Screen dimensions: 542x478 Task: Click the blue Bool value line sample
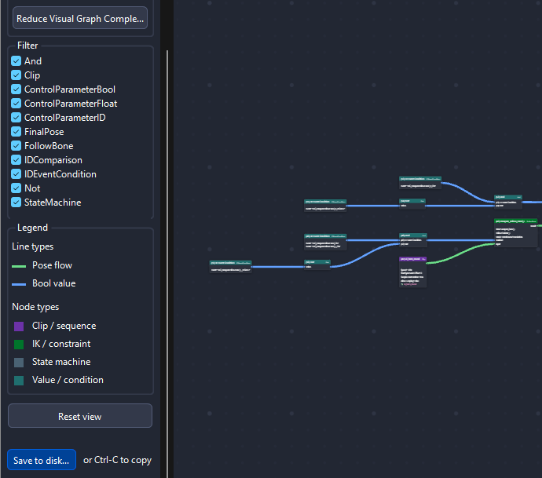click(x=19, y=284)
